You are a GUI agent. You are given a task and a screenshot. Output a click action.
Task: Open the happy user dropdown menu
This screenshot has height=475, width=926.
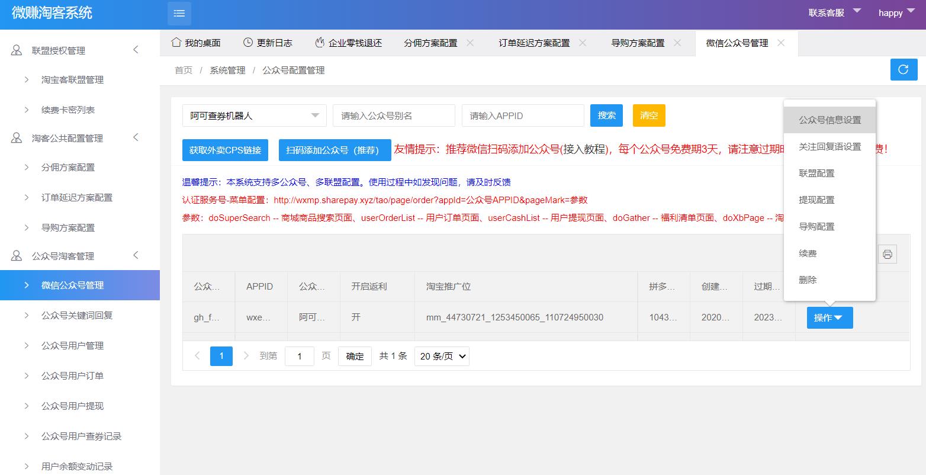pos(898,12)
